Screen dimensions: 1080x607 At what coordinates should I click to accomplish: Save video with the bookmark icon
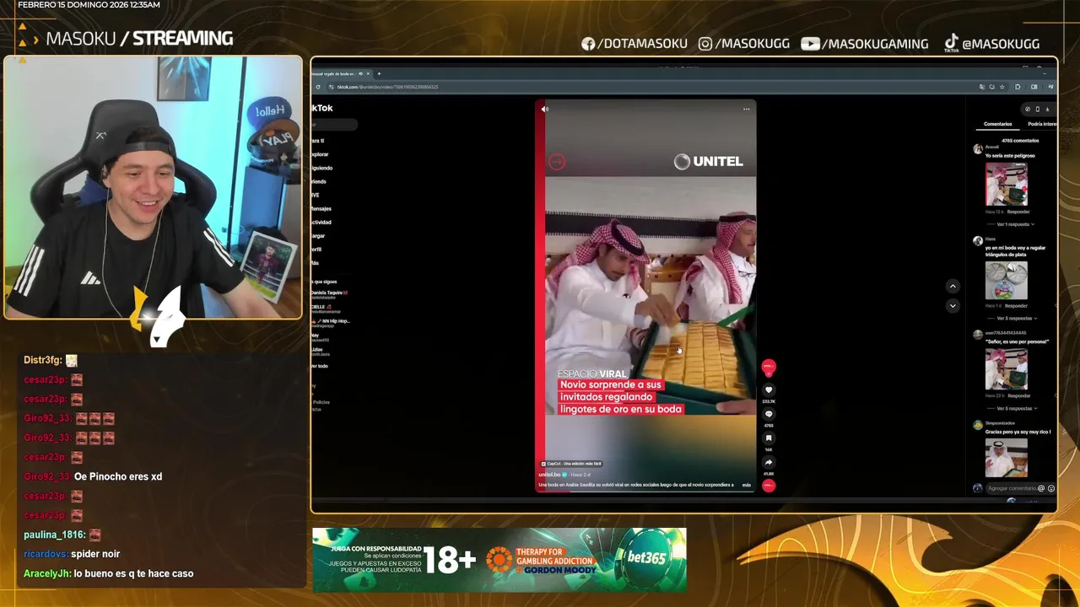click(x=769, y=438)
